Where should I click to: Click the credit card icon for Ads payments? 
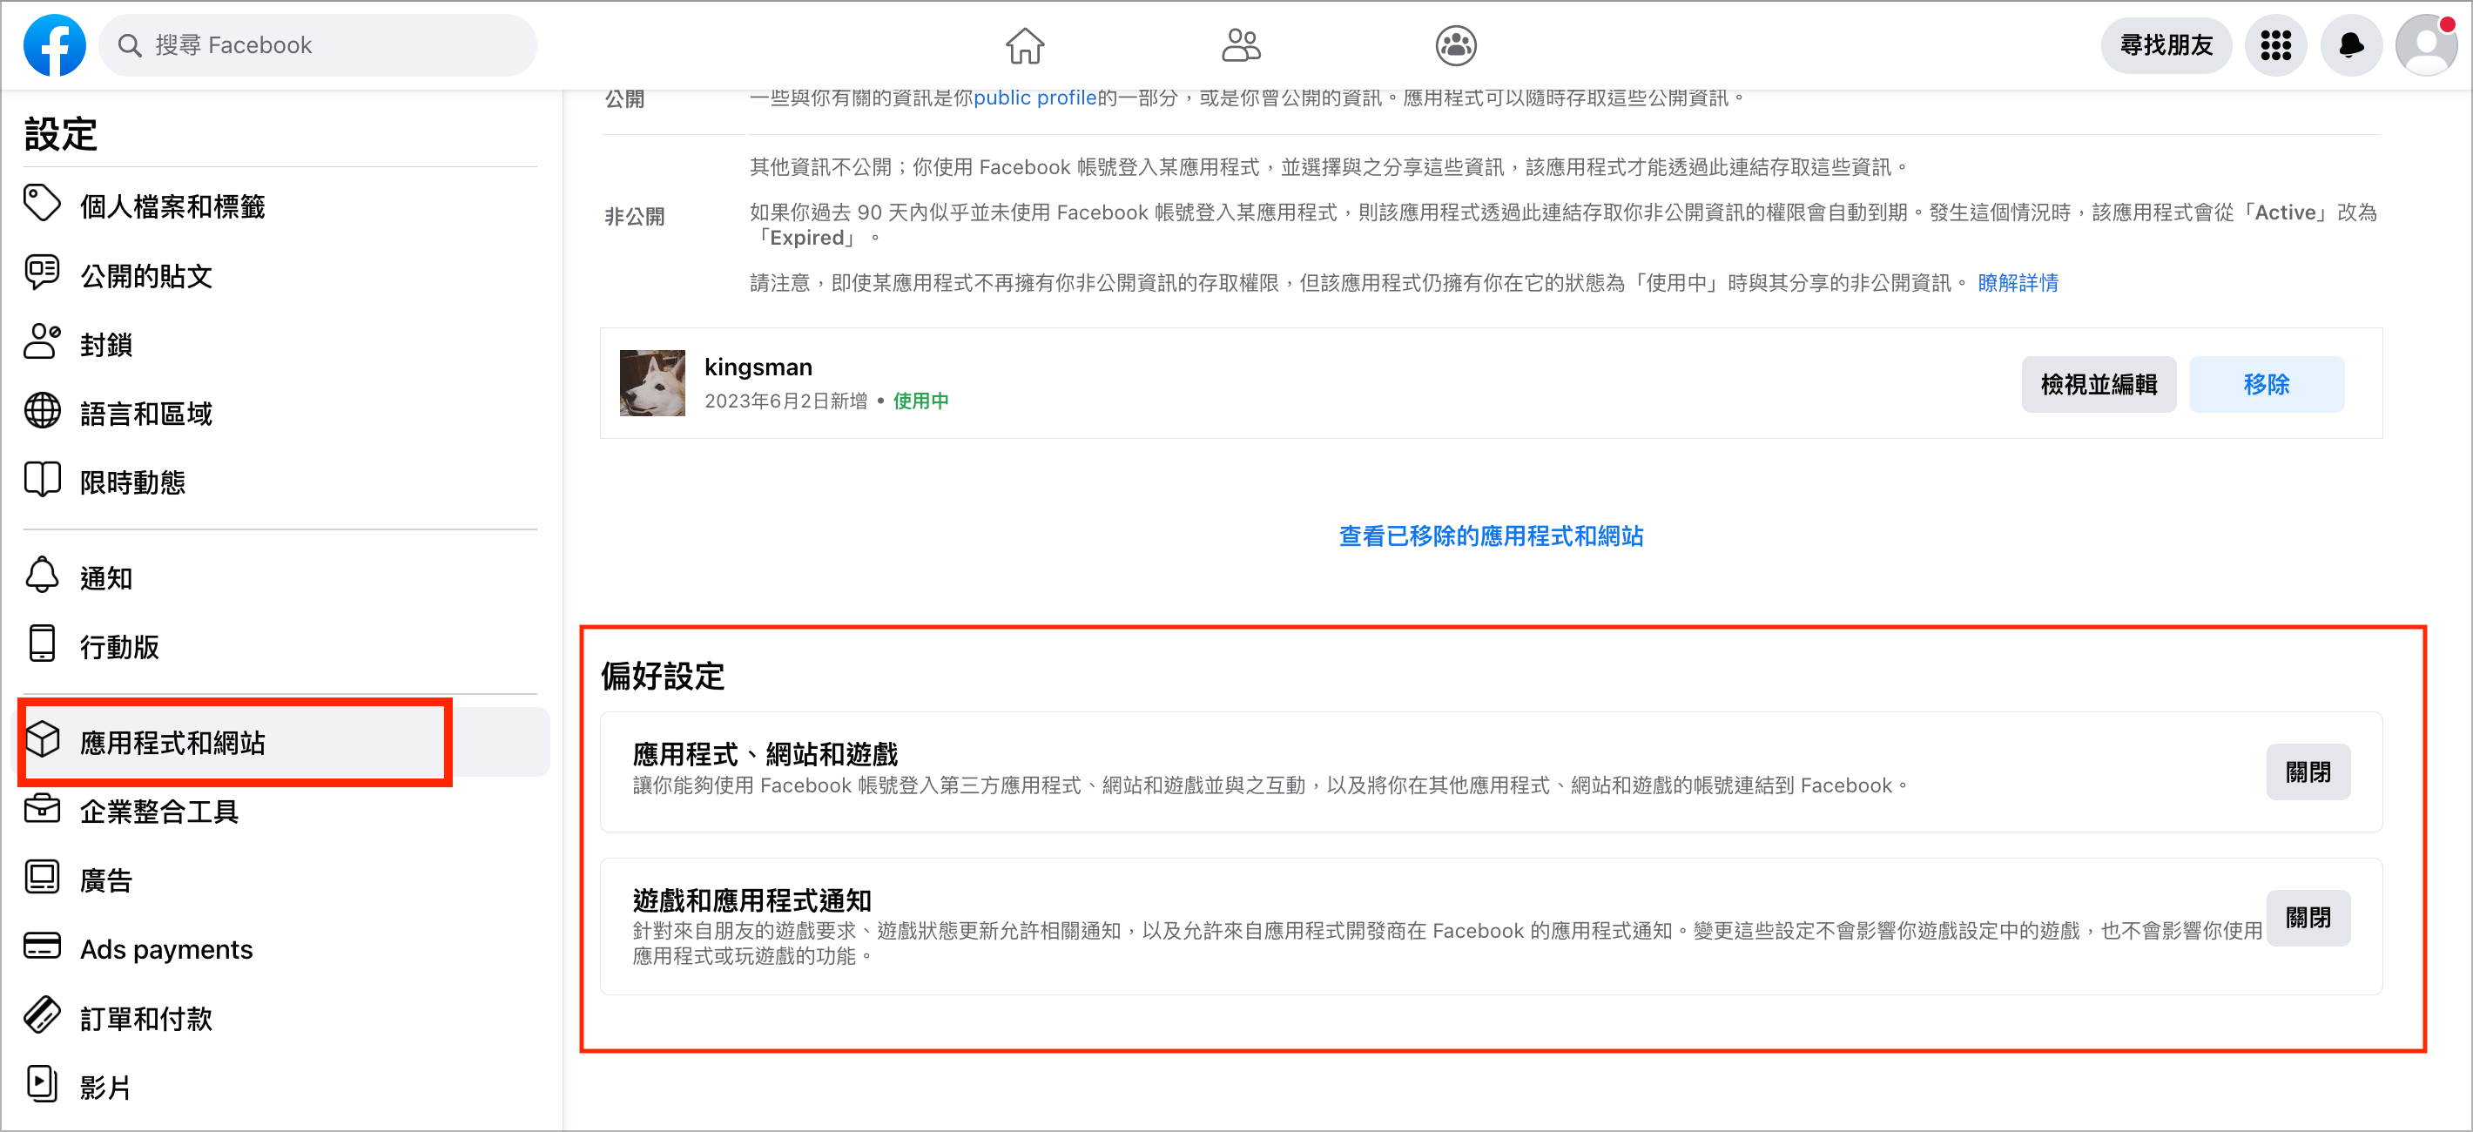pyautogui.click(x=43, y=947)
